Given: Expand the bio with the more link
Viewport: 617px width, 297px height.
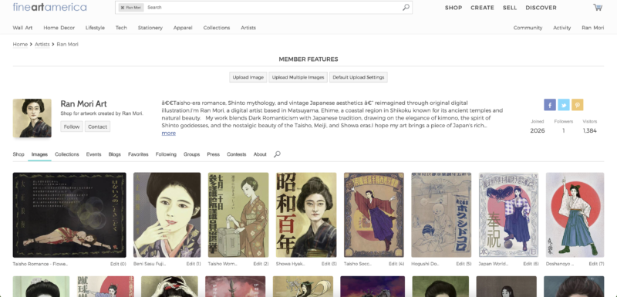Looking at the screenshot, I should click(168, 133).
